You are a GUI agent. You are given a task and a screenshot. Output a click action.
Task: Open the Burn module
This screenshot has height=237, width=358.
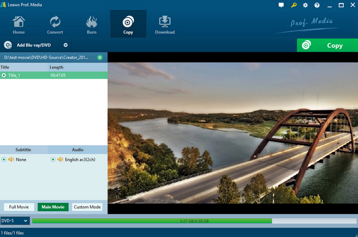point(91,25)
